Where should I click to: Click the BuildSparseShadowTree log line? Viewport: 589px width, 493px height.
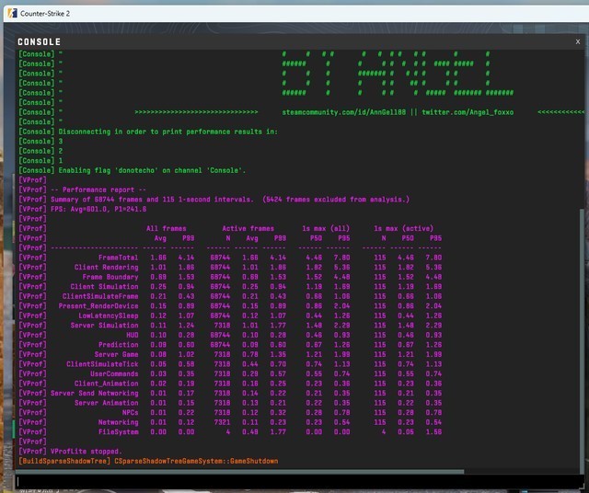147,460
